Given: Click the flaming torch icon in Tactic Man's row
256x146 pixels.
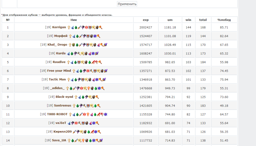Looking at the screenshot, I should 100,79.
